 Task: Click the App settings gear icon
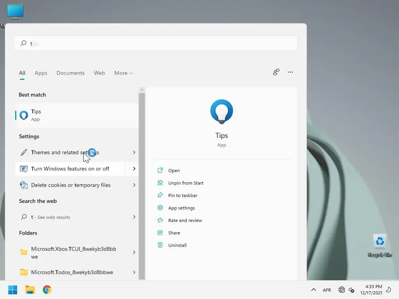(160, 208)
